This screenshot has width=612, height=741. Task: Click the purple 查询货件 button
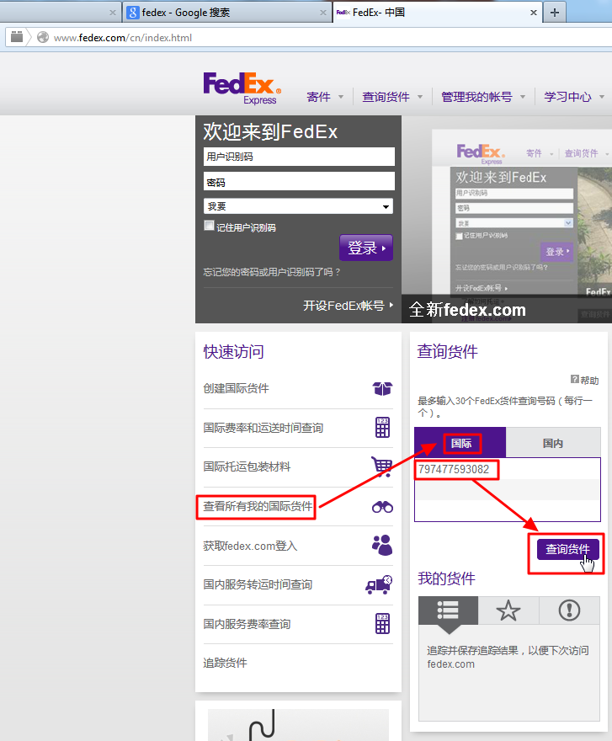(x=567, y=549)
